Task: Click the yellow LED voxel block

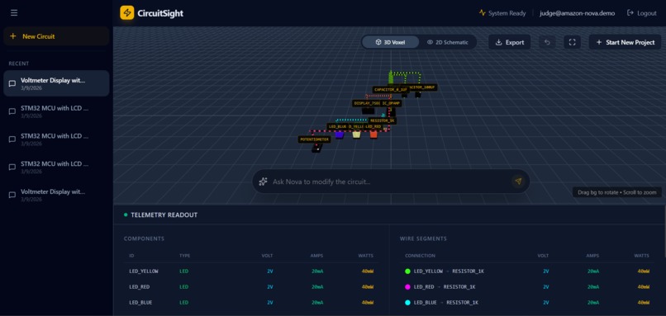Action: pyautogui.click(x=356, y=134)
